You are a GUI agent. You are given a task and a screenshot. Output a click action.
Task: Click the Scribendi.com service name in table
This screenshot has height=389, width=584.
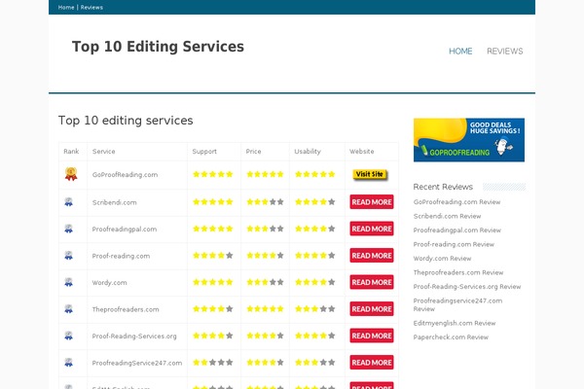point(114,202)
